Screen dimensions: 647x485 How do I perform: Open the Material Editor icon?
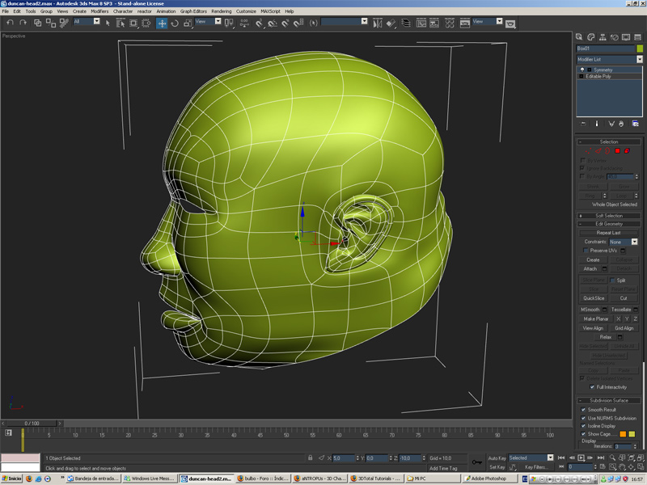[x=450, y=23]
